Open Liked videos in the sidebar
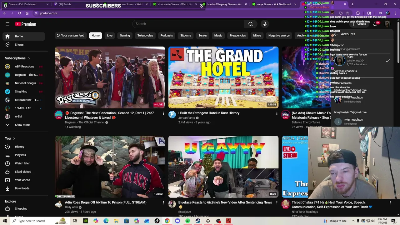The image size is (400, 225). 24,172
